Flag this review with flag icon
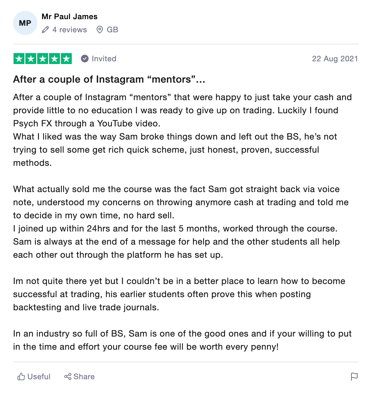Image resolution: width=368 pixels, height=394 pixels. click(354, 376)
